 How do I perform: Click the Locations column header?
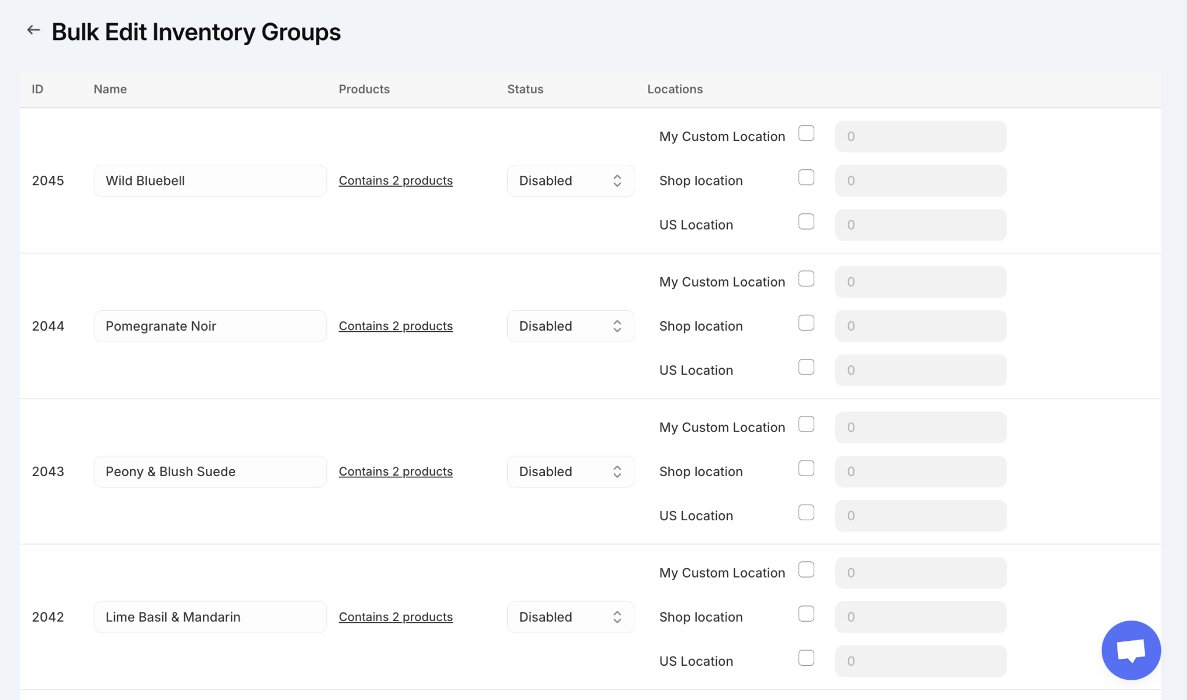tap(675, 89)
